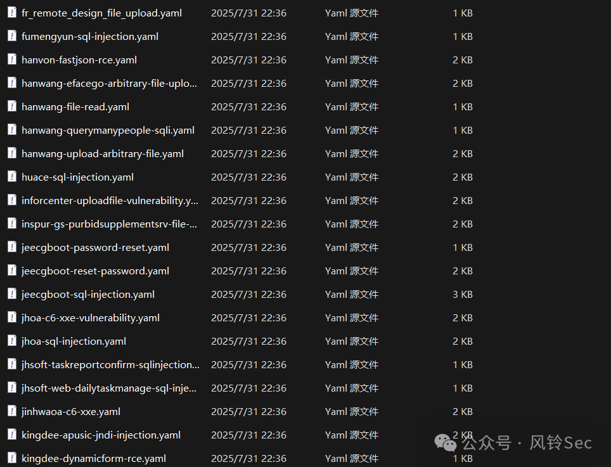The height and width of the screenshot is (467, 611).
Task: Click the 1 KB size of jhsoft-taskreportconfirm file
Action: tap(462, 364)
